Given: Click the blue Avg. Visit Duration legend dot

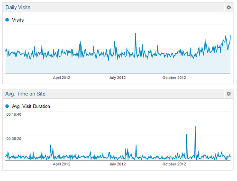Looking at the screenshot, I should tap(7, 106).
